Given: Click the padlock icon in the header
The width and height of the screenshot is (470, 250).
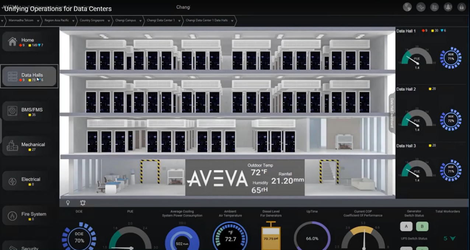Looking at the screenshot, I should tap(462, 7).
